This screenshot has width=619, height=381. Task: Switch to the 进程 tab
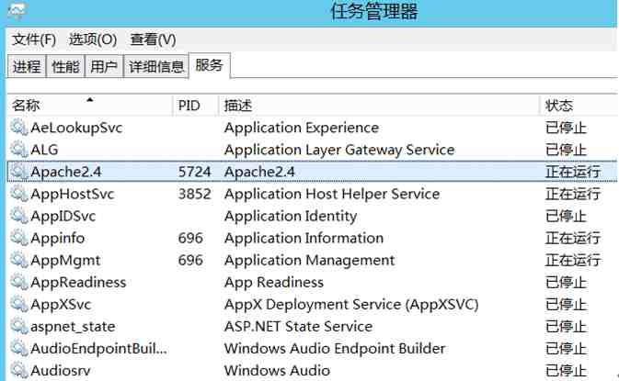(27, 66)
